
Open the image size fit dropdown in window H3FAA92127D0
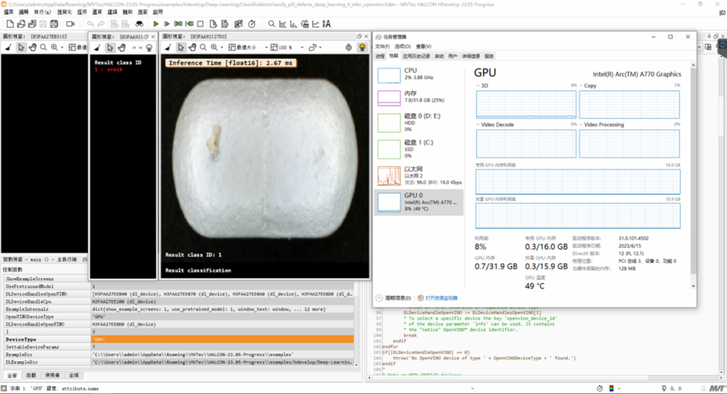248,47
